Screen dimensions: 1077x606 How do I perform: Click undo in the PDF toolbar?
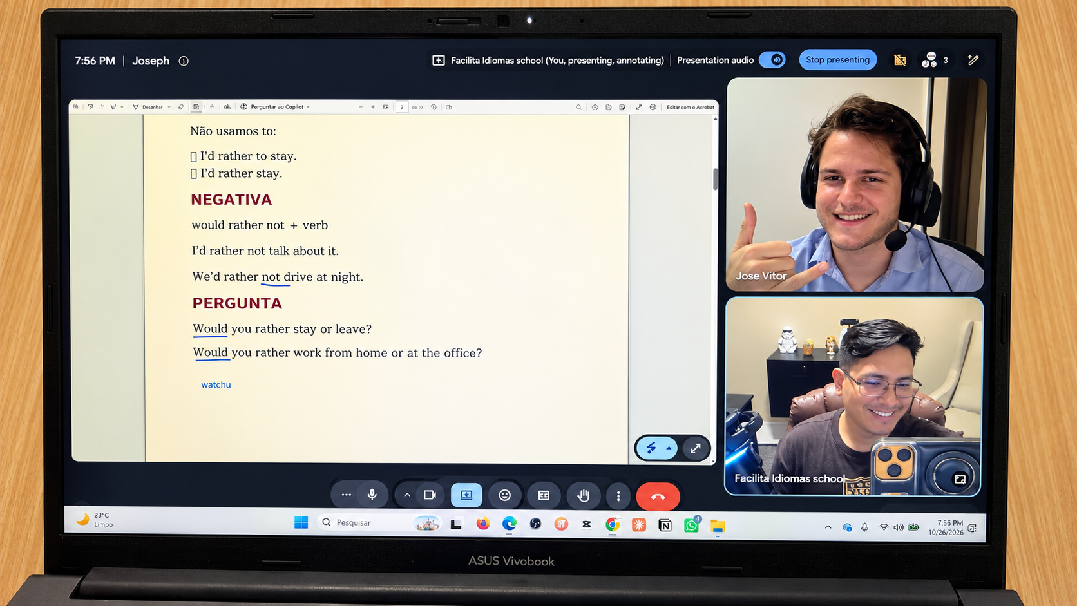(x=90, y=107)
